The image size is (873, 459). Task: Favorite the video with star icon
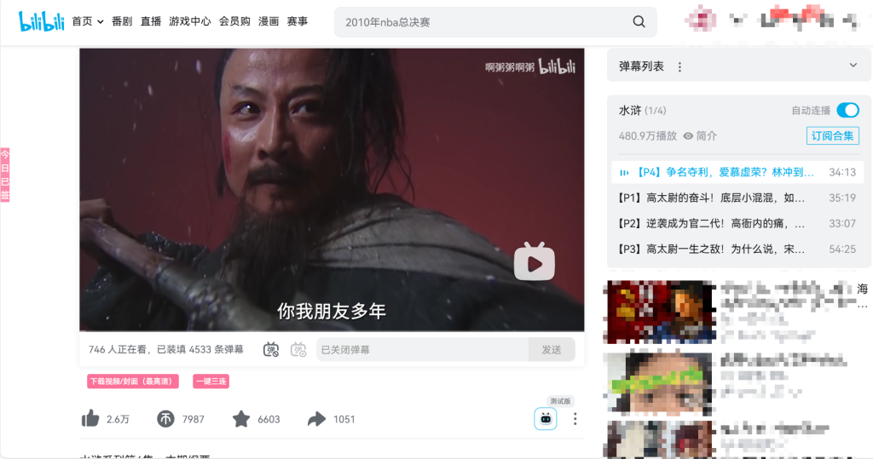[x=241, y=418]
